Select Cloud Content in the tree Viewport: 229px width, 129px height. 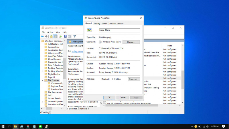55,59
